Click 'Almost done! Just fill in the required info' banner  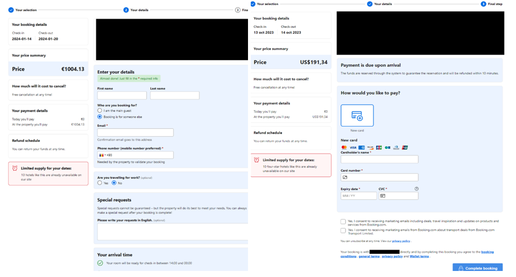click(x=129, y=79)
